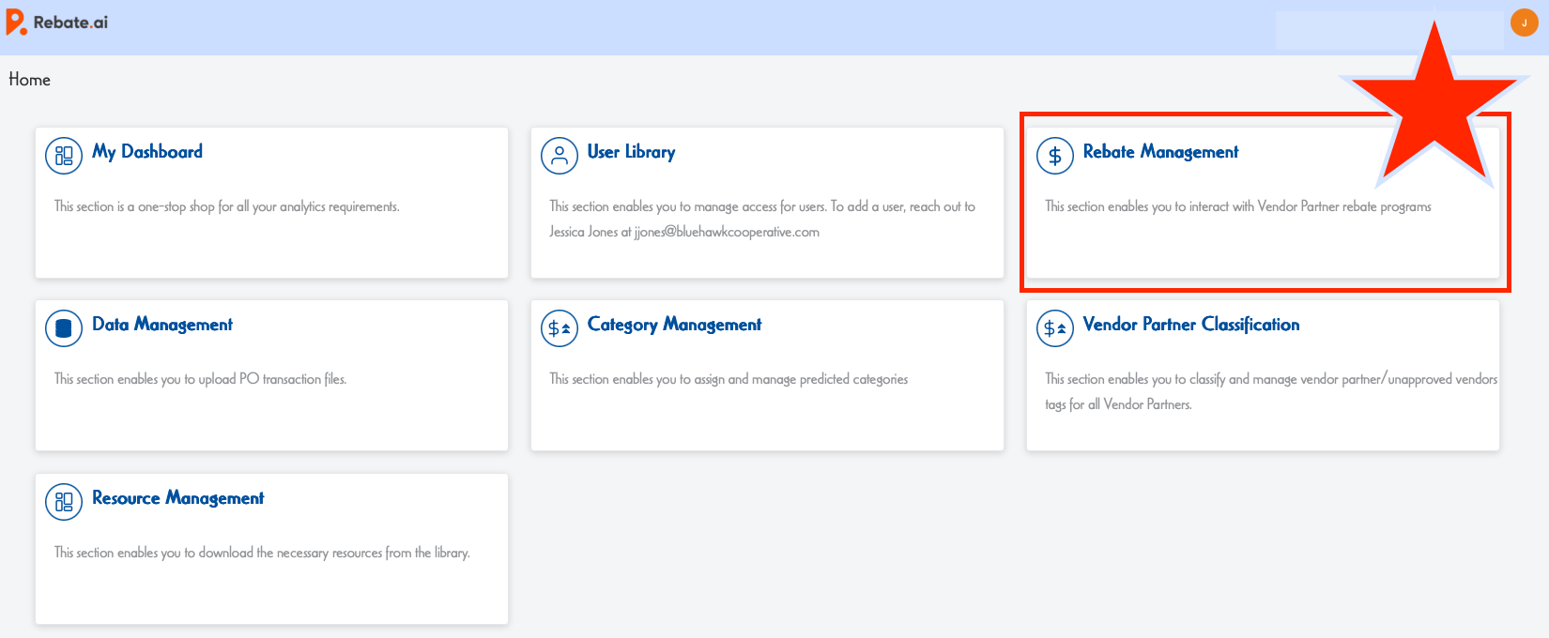Open Category Management title
The image size is (1549, 638).
point(674,325)
